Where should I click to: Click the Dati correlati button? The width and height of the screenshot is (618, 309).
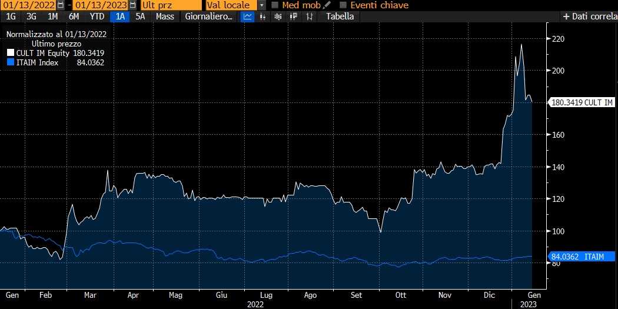pos(590,16)
